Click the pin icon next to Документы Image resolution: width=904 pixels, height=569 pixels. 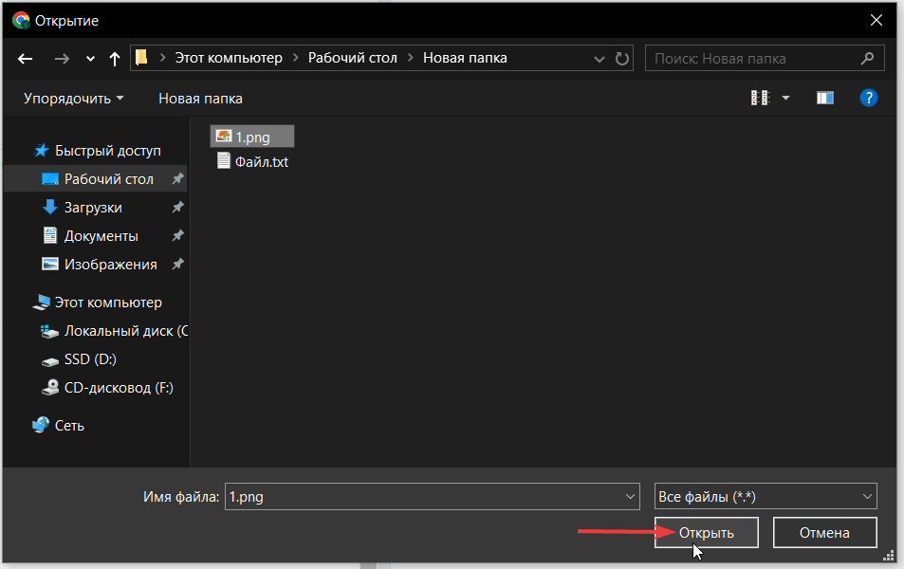click(177, 235)
